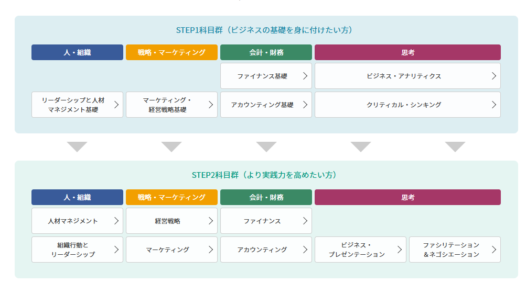Click chevron arrow on ビジネス・アナリティクス card

pos(494,76)
